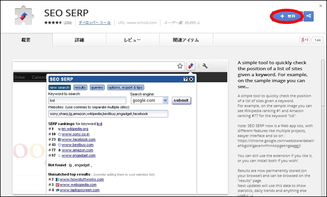The image size is (327, 197).
Task: Click the Facebook favicon beside rank #23
Action: tap(59, 139)
